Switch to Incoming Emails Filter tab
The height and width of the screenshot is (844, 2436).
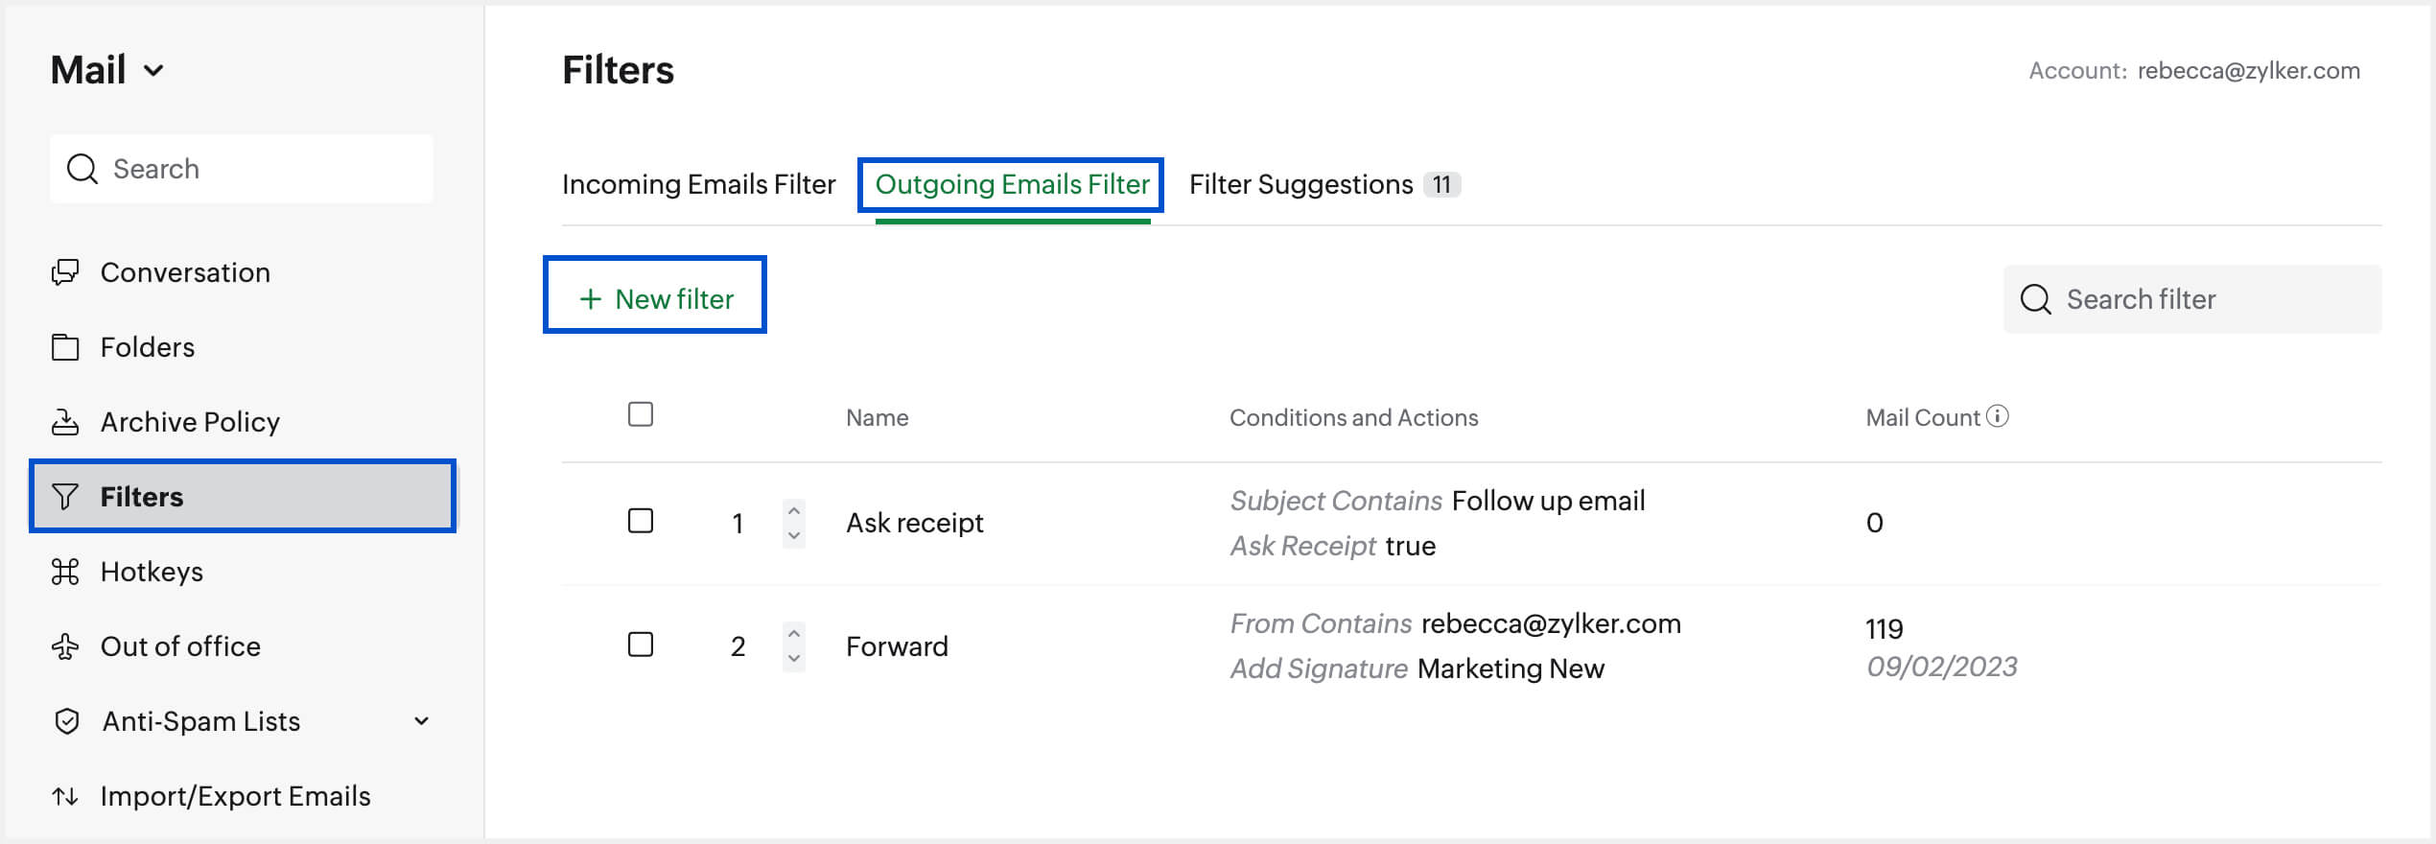pyautogui.click(x=698, y=184)
